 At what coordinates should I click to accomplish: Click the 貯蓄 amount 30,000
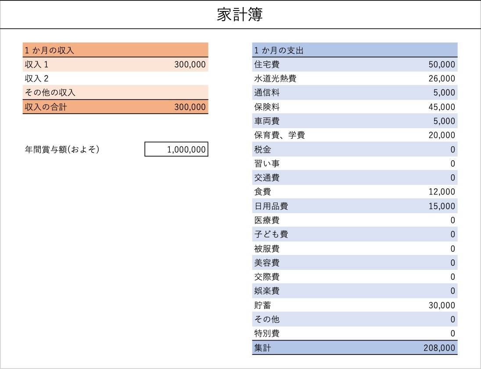442,305
